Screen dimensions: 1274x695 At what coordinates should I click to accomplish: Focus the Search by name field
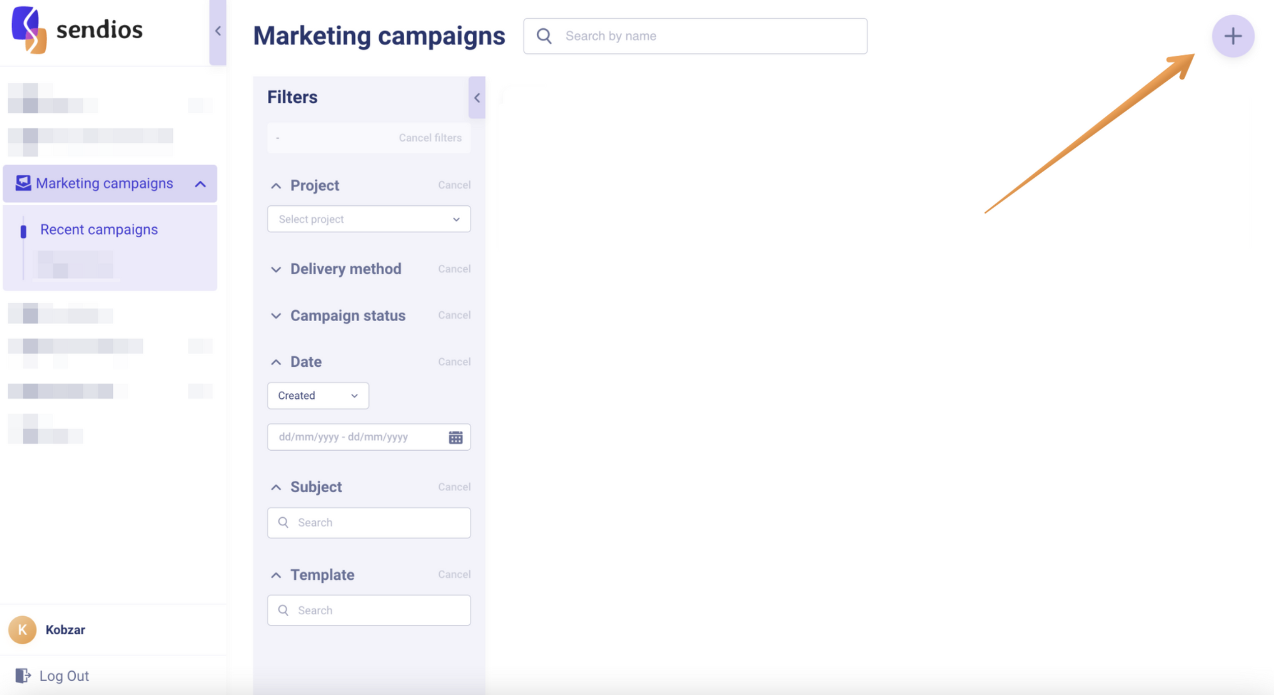(712, 36)
